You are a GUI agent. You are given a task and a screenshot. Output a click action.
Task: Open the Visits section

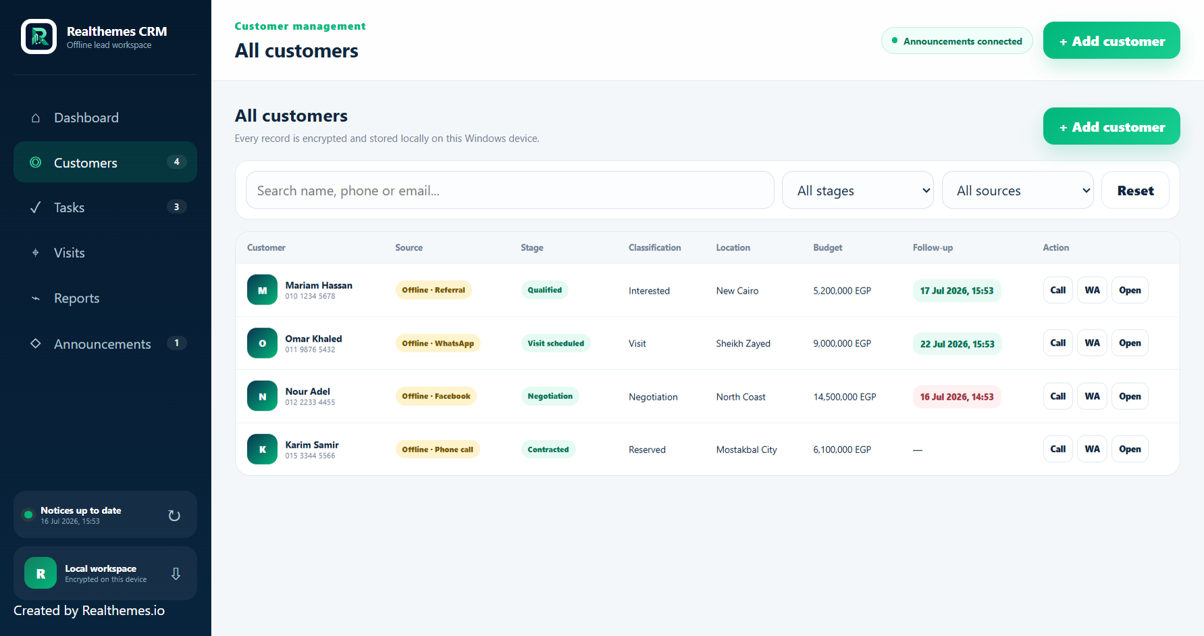point(105,253)
